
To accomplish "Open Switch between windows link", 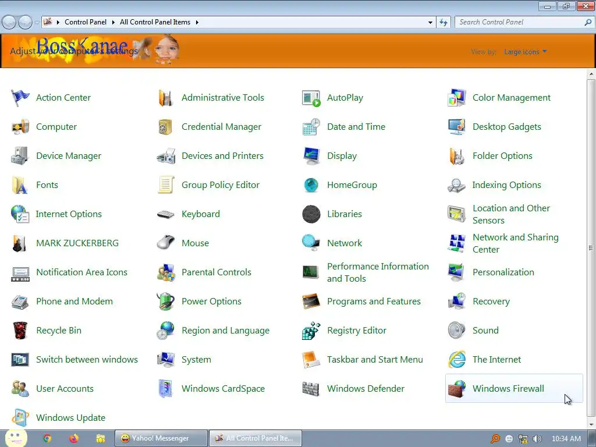I will (x=87, y=360).
